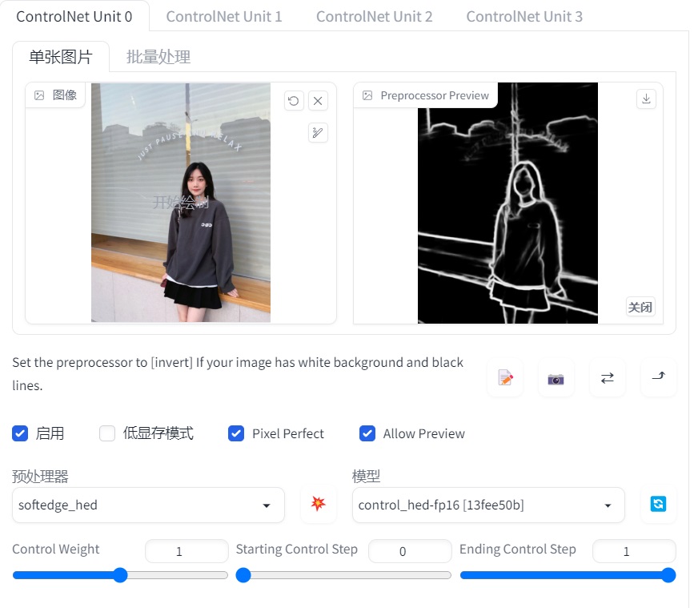Switch to the 批量处理 batch tab
Screen dimensions: 698x608
157,57
